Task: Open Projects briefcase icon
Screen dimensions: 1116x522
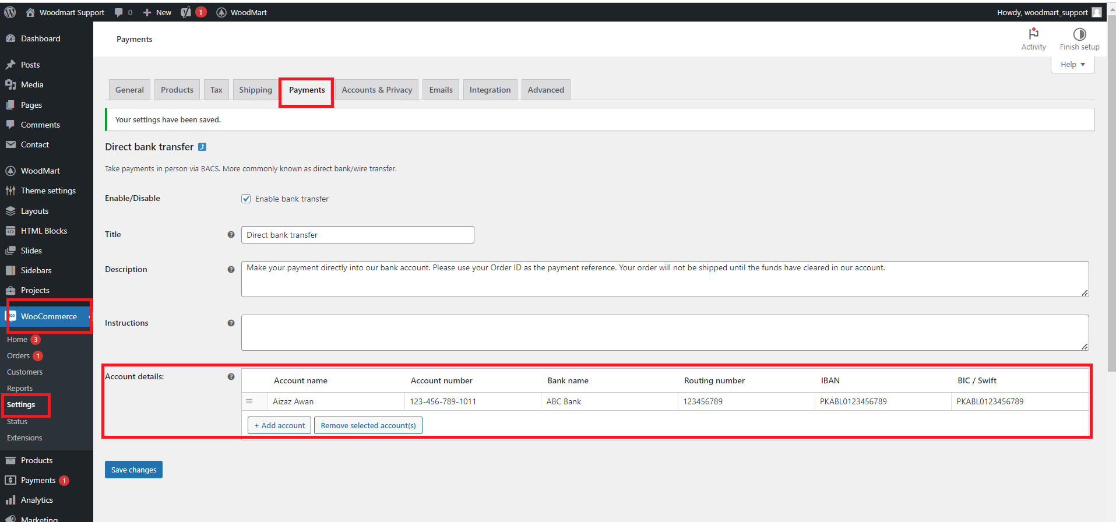Action: coord(10,290)
